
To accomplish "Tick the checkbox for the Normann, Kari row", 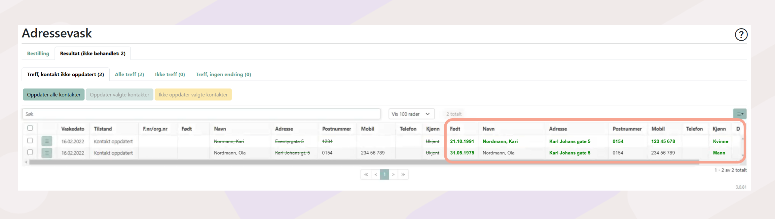I will click(30, 141).
